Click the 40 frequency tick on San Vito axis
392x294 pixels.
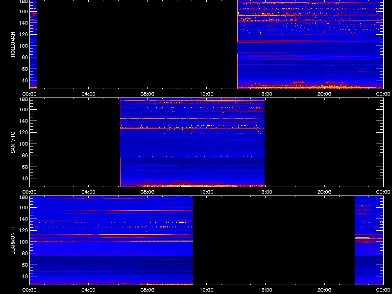pyautogui.click(x=25, y=178)
